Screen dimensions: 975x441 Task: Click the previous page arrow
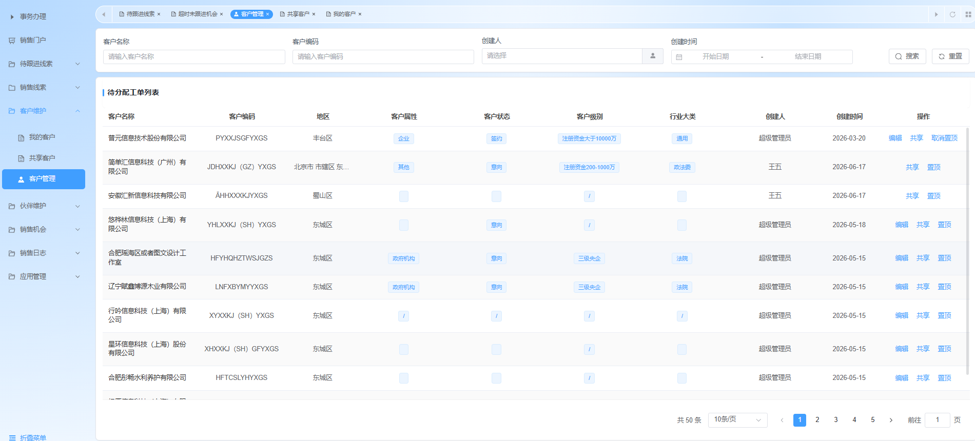pos(782,420)
